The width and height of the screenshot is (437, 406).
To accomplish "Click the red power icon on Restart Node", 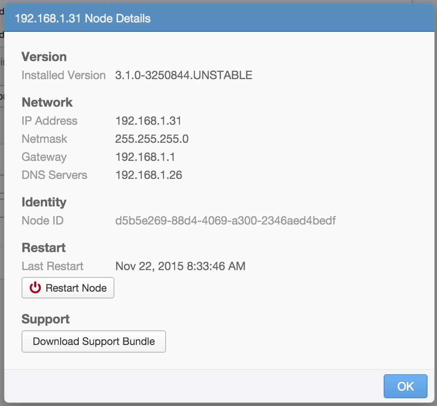I will tap(35, 288).
